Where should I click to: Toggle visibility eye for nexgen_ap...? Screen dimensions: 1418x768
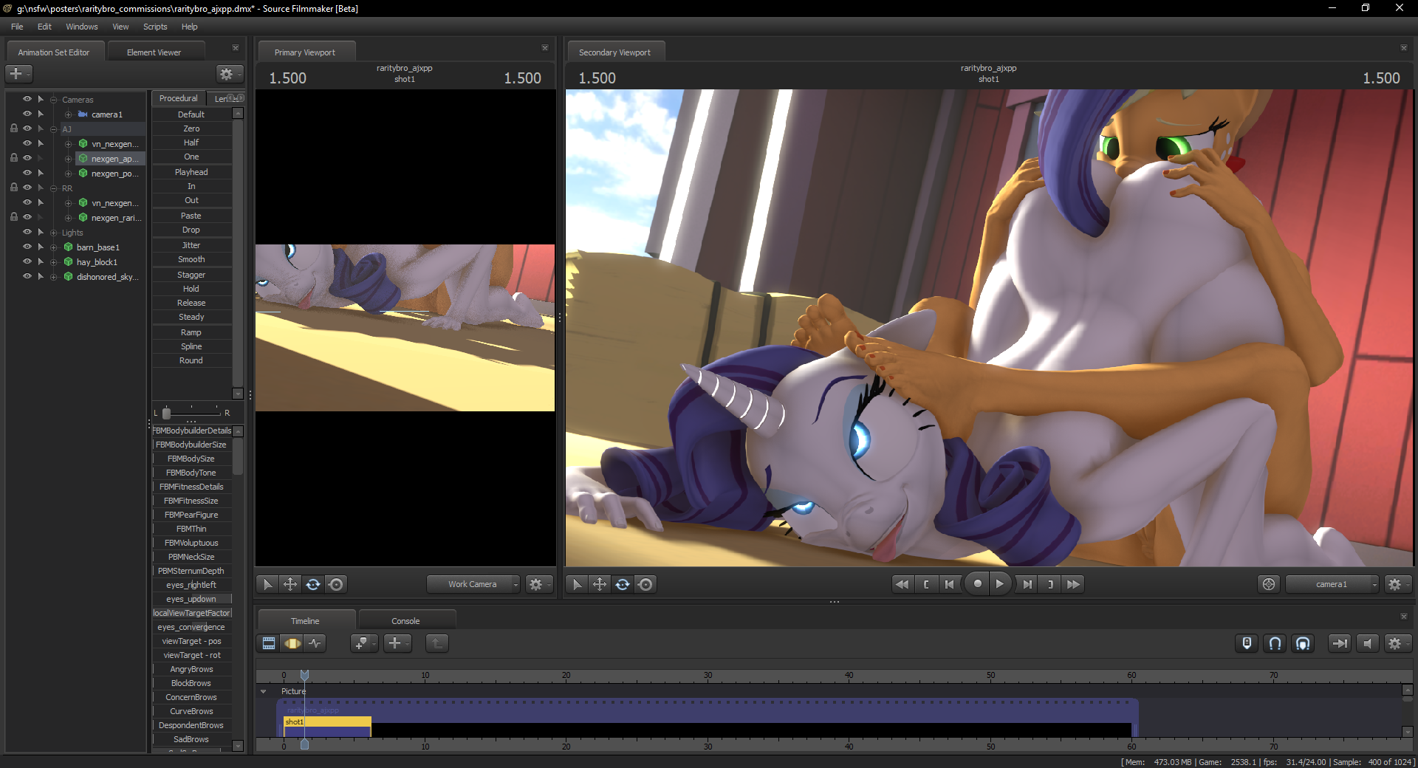(x=27, y=158)
